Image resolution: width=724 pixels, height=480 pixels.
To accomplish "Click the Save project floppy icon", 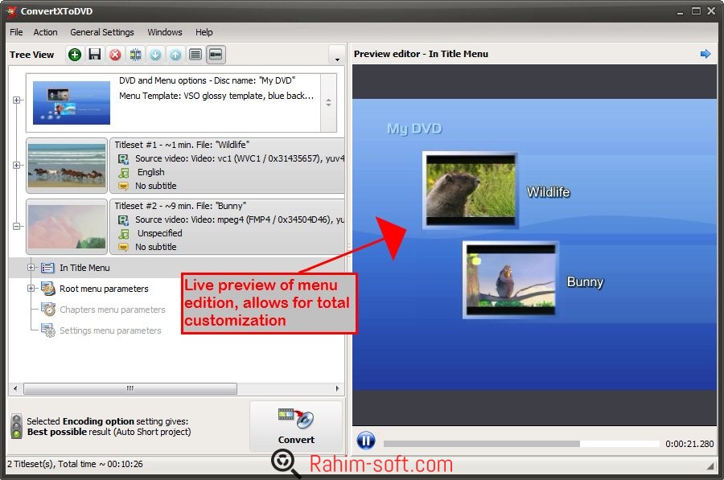I will (x=95, y=55).
